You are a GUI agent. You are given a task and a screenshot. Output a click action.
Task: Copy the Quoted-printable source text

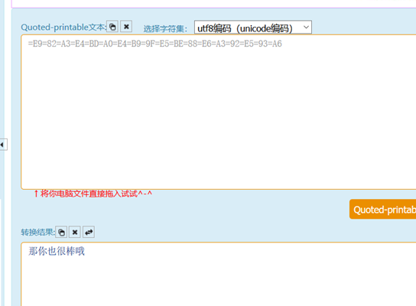pos(112,27)
